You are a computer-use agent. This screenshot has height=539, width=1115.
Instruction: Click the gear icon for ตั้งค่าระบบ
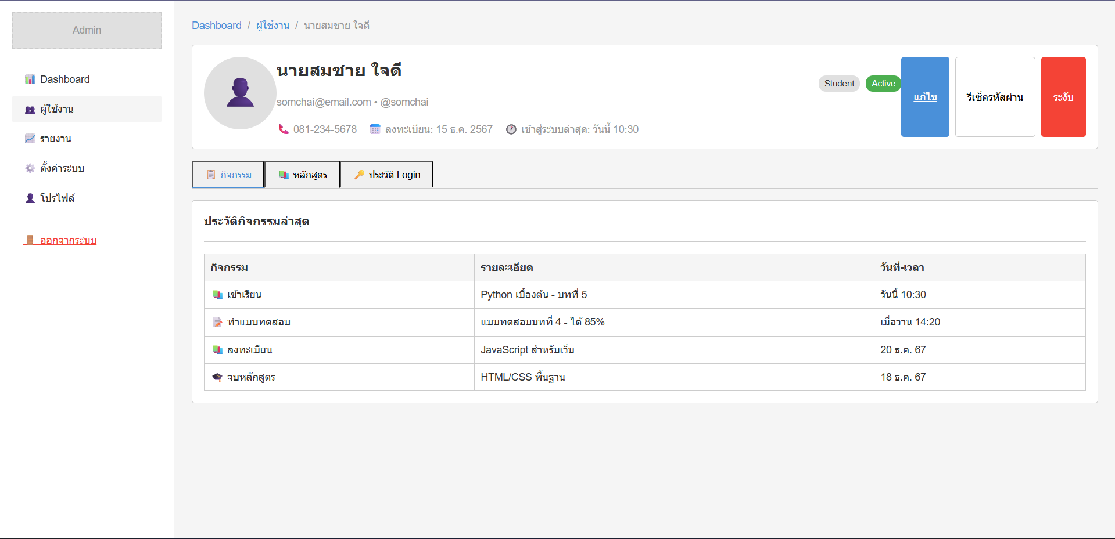[x=30, y=168]
